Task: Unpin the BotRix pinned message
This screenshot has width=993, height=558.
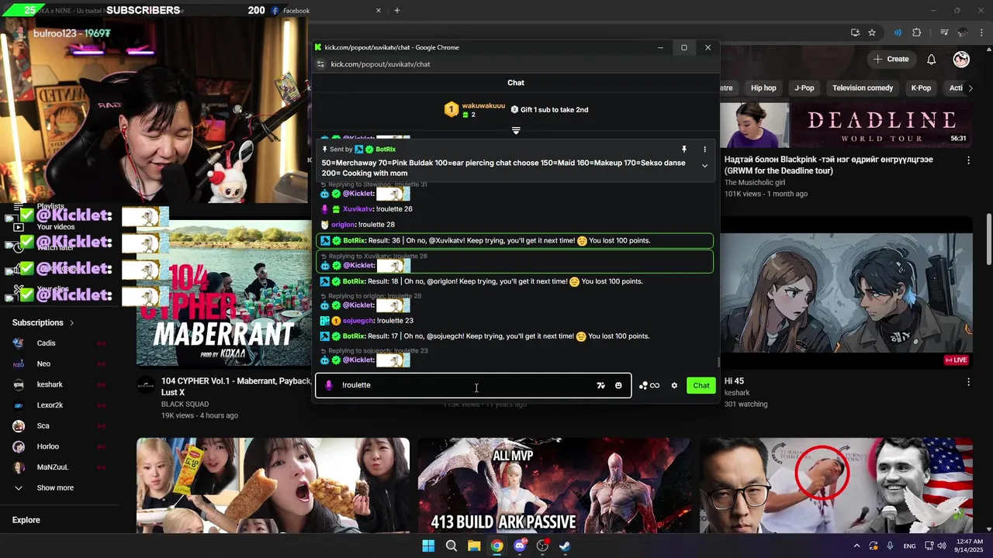Action: (683, 149)
